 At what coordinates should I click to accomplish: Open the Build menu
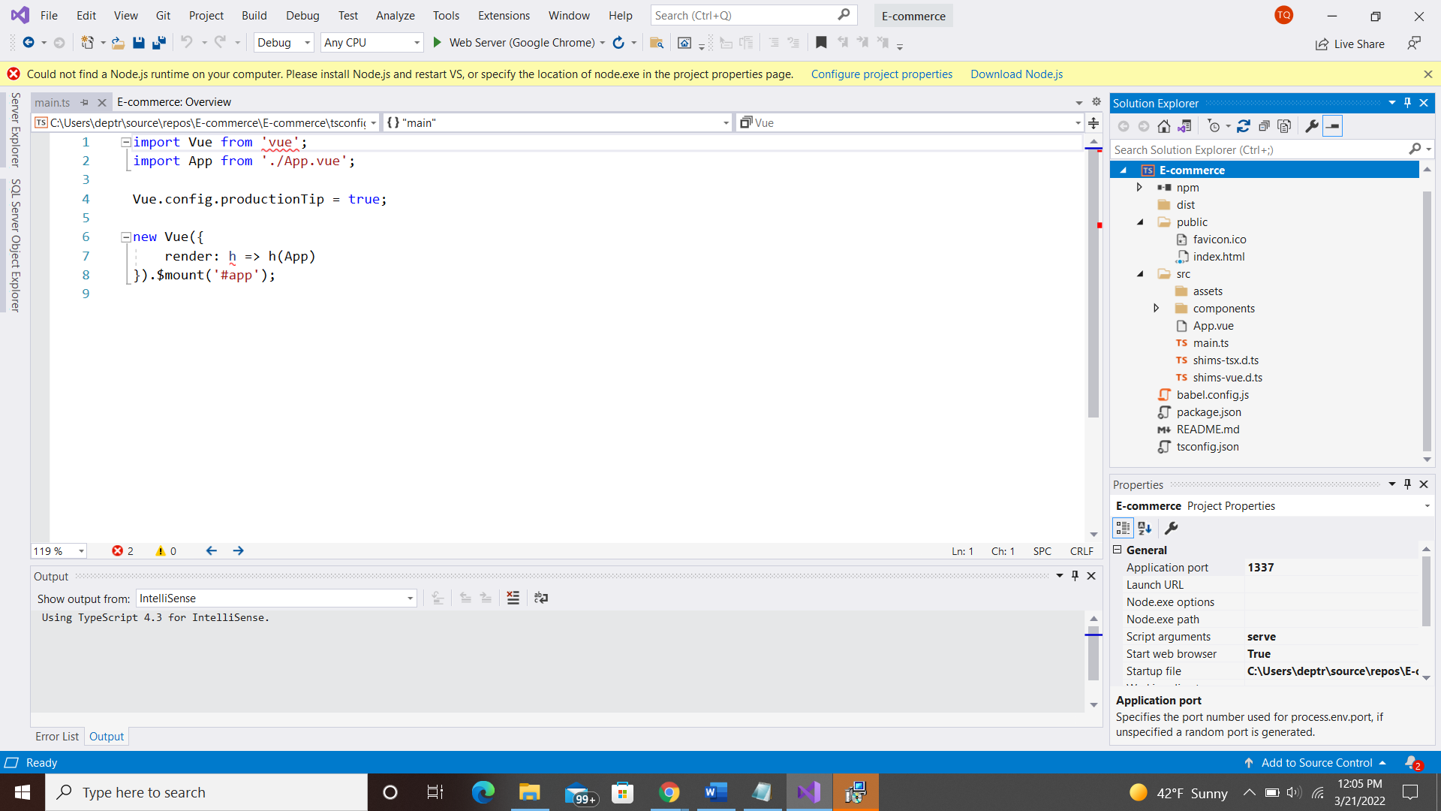[x=254, y=16]
